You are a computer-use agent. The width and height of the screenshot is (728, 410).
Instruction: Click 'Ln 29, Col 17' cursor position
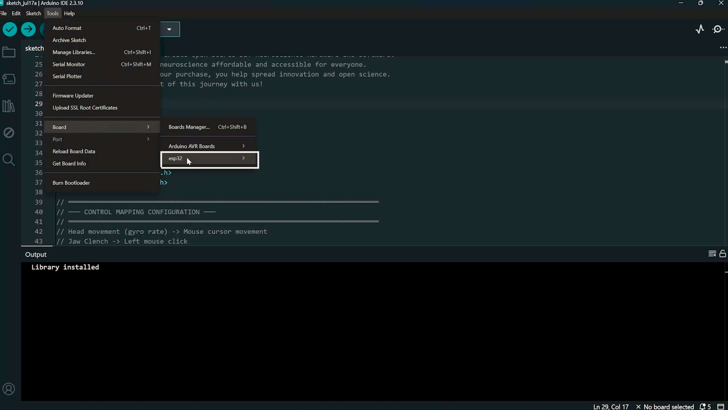611,407
